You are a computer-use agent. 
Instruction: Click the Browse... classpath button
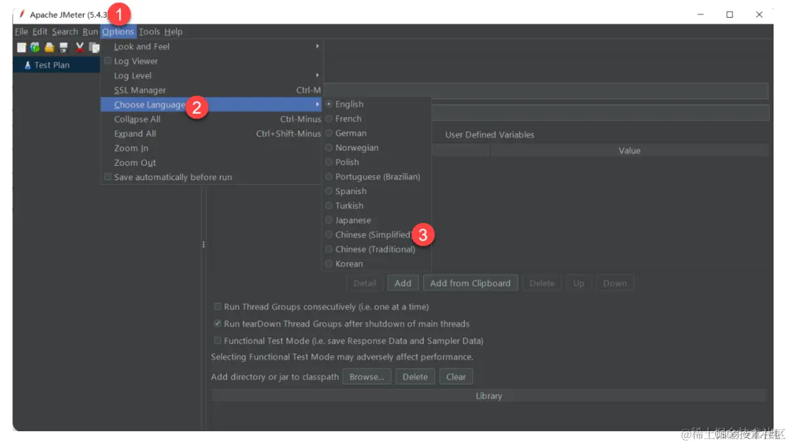367,377
